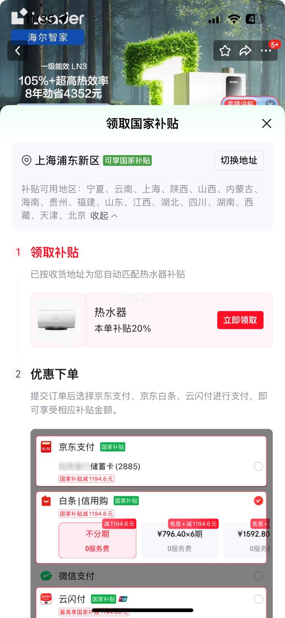
Task: Close the 领取国家补贴 panel
Action: [x=267, y=123]
